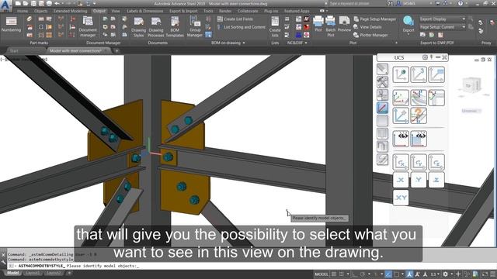Toggle ortho mode in status bar
Image resolution: width=497 pixels, height=279 pixels.
point(354,274)
